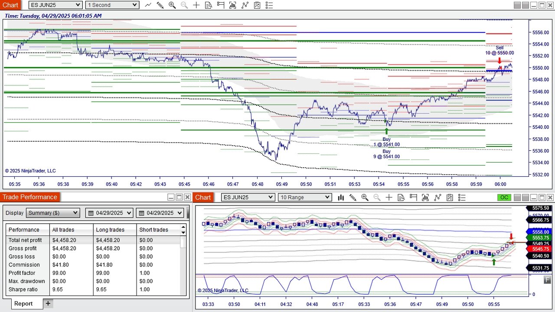
Task: Select the Trade Performance title tab
Action: (30, 197)
